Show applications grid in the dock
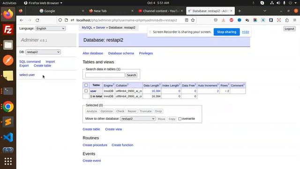This screenshot has width=300, height=169. [8, 161]
